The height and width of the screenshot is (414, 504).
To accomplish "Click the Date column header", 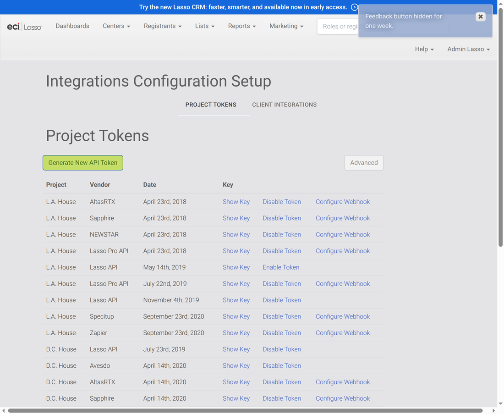I will pyautogui.click(x=150, y=185).
